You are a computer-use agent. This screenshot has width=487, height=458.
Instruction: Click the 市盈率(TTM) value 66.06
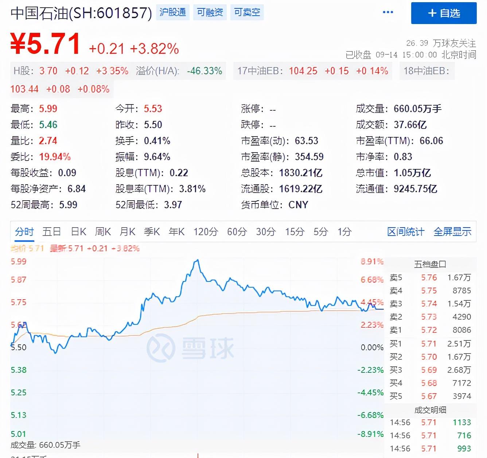pos(431,141)
